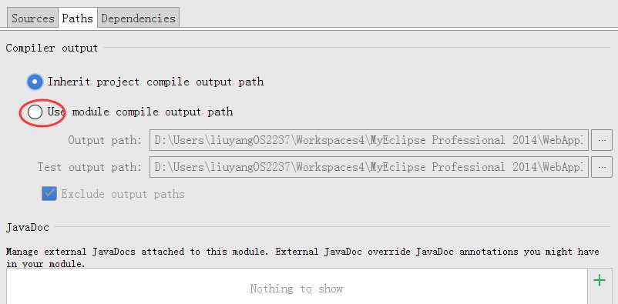618x304 pixels.
Task: Click the "Use module compile output path" label text
Action: (x=140, y=112)
